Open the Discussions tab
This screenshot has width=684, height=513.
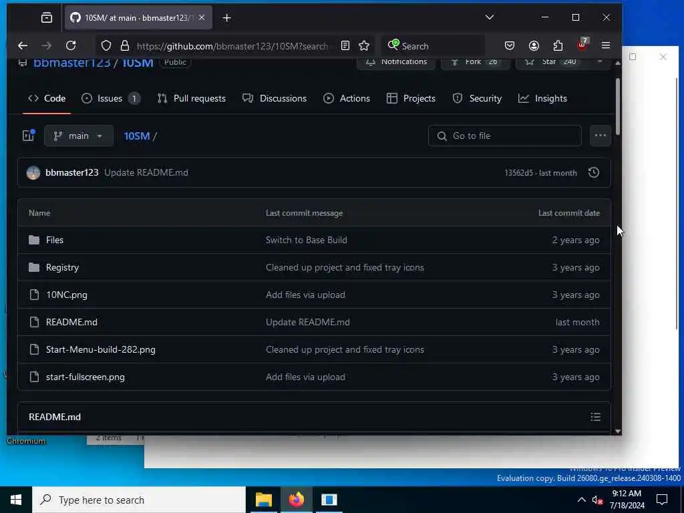click(x=275, y=99)
